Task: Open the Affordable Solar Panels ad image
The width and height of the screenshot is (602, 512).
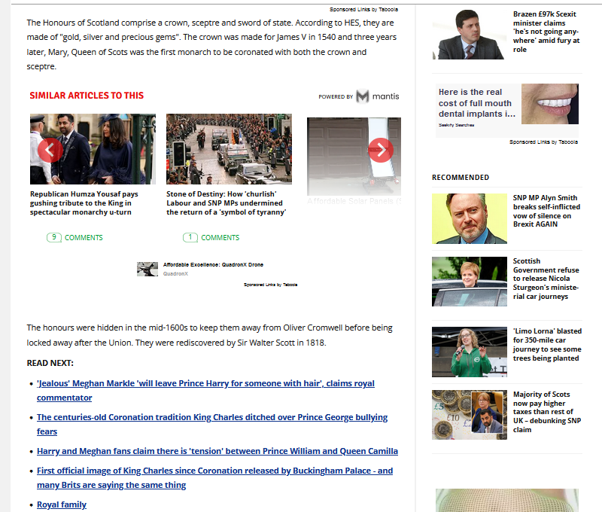Action: (x=354, y=157)
